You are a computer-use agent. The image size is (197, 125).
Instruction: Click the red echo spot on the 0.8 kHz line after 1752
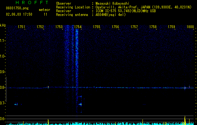tap(48, 87)
